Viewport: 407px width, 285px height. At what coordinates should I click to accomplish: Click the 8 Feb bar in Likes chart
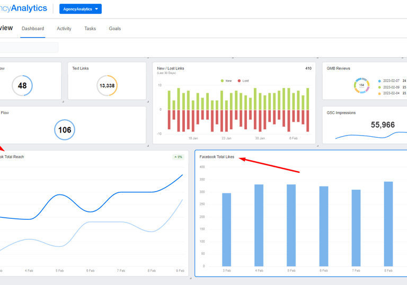point(388,224)
